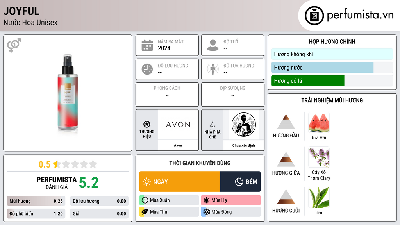The width and height of the screenshot is (400, 225).
Task: Click the Chưa xác định perfumer label
Action: [244, 145]
